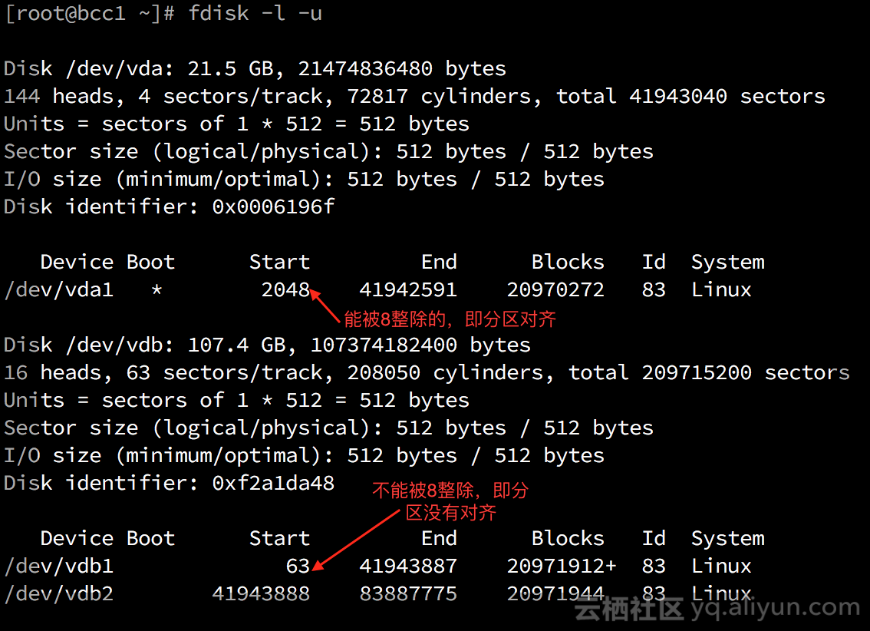Select disk identifier 0xf2a1da48
The width and height of the screenshot is (870, 631).
(x=273, y=483)
